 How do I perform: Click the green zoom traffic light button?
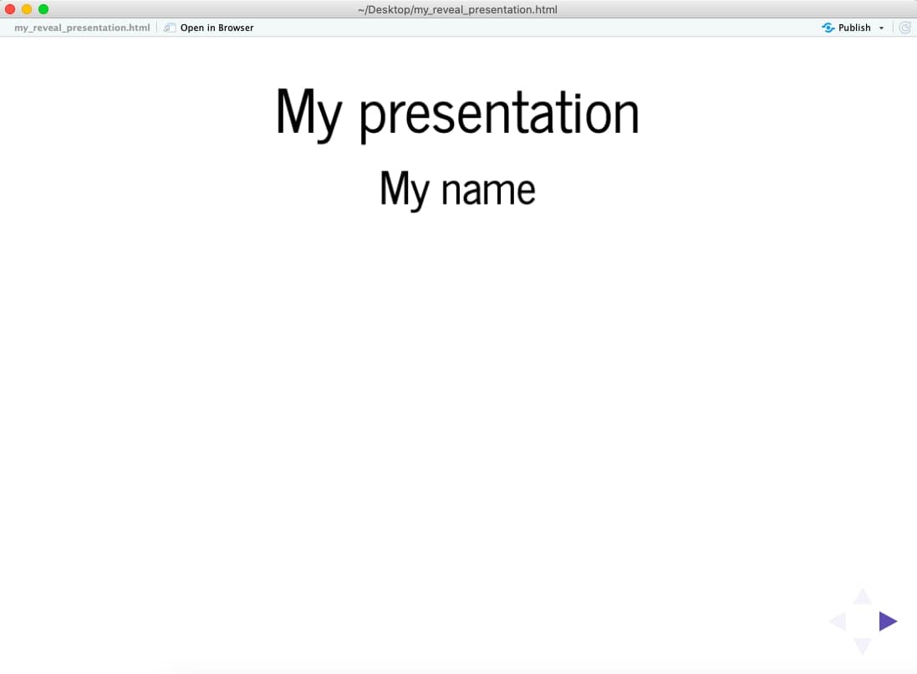43,9
